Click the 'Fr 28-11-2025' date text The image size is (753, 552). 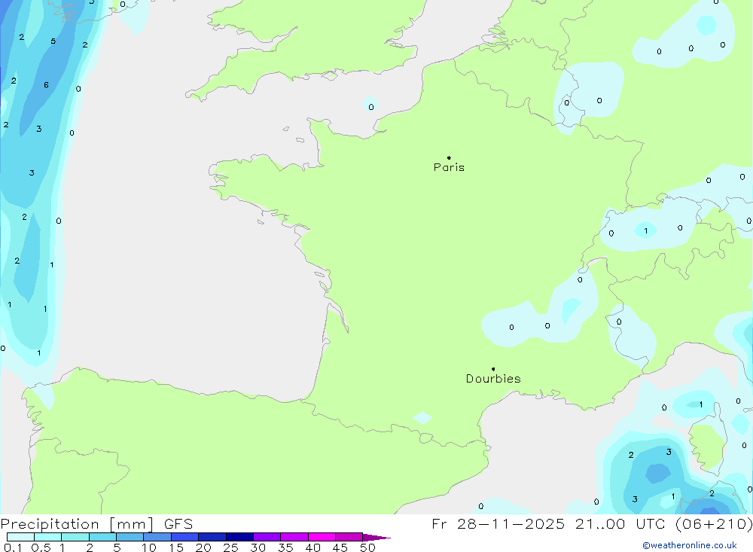tap(498, 523)
